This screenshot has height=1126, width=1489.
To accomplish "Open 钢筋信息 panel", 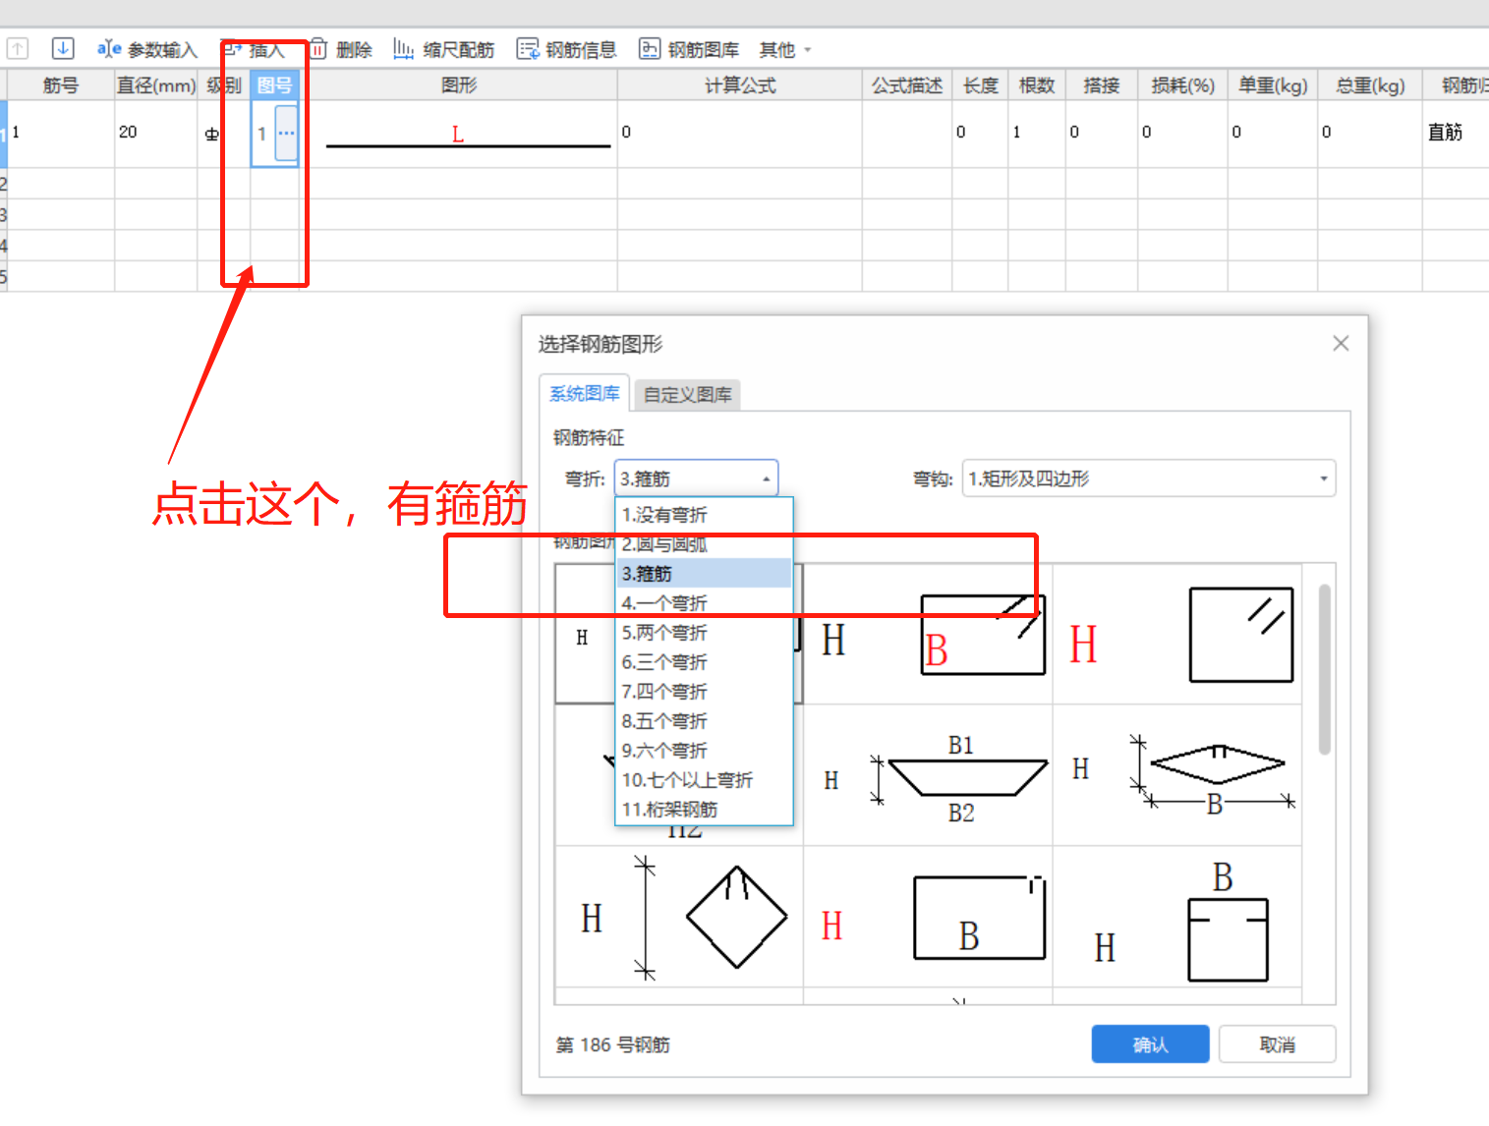I will point(567,49).
